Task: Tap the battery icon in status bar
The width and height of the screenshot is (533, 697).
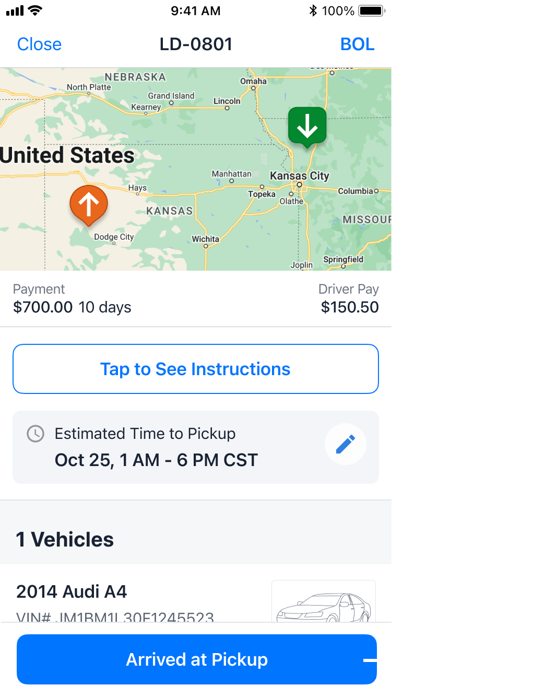Action: pyautogui.click(x=372, y=11)
